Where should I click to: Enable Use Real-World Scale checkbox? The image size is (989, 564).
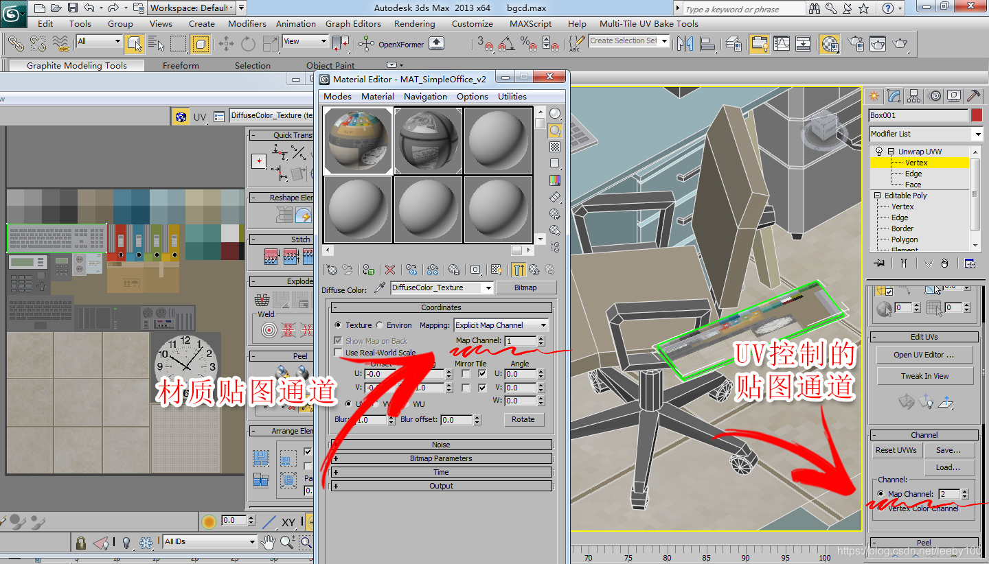(338, 353)
